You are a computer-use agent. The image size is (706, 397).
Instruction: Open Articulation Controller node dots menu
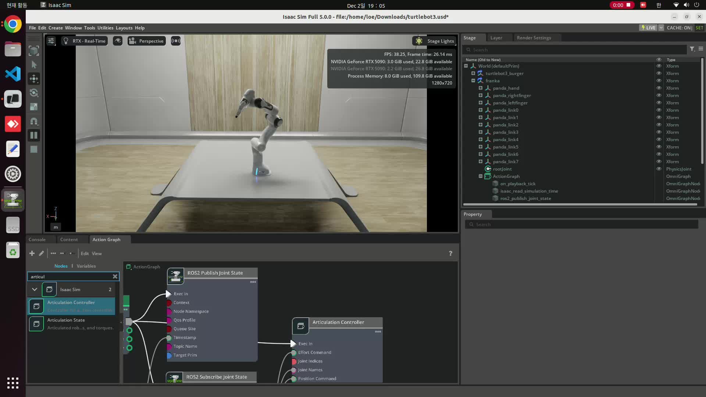tap(378, 332)
